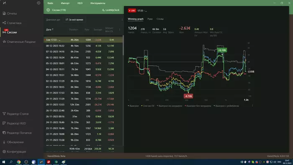
Task: Select session 02-12-2023 17:29
Action: pos(83,81)
